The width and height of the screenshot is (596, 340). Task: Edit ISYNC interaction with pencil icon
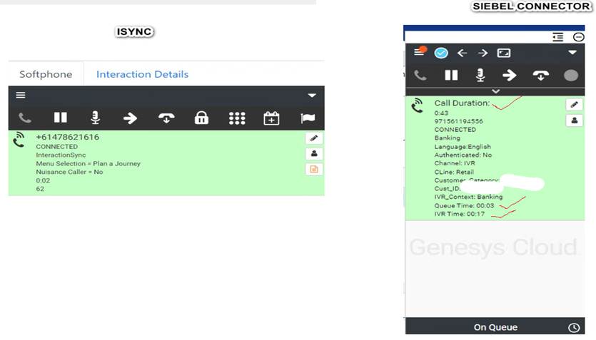[x=314, y=138]
